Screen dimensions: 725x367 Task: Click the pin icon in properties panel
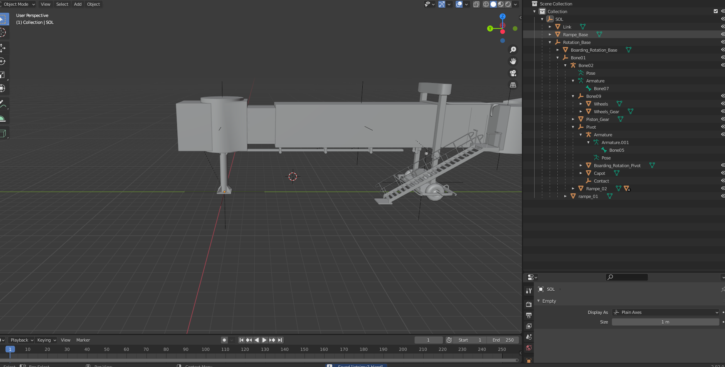pyautogui.click(x=723, y=289)
